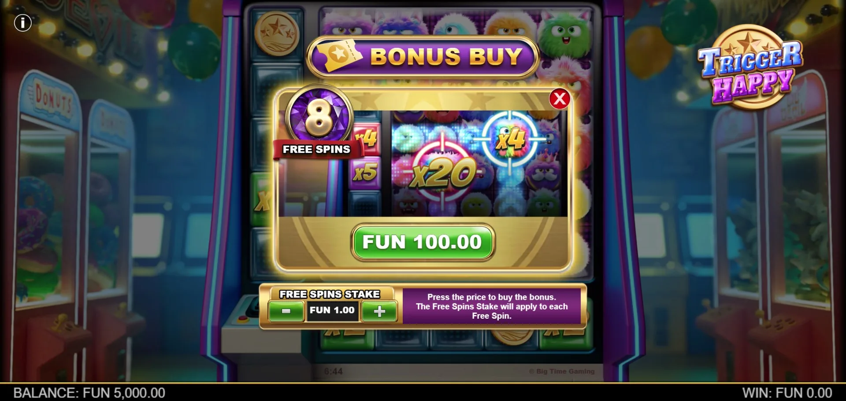Close the Bonus Buy popup
This screenshot has height=401, width=846.
click(560, 99)
